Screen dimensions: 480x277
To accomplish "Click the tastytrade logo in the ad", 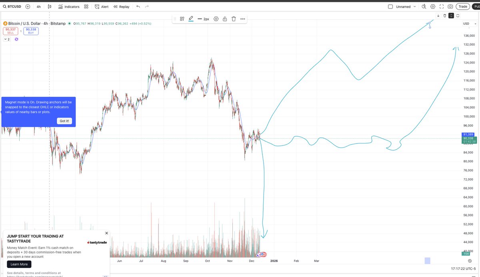I will click(x=97, y=242).
